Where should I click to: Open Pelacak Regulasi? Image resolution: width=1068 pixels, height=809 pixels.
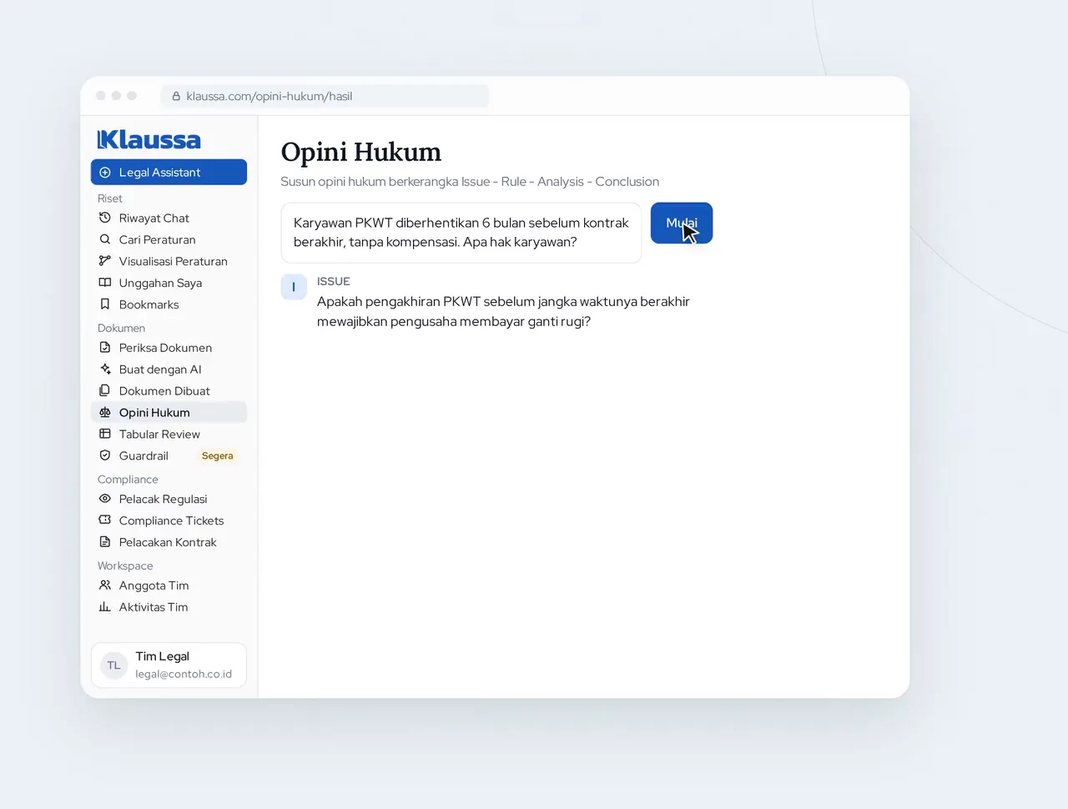tap(169, 499)
